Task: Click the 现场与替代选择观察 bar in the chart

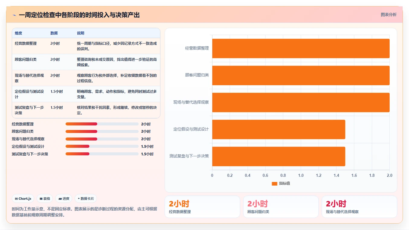Action: (301, 102)
